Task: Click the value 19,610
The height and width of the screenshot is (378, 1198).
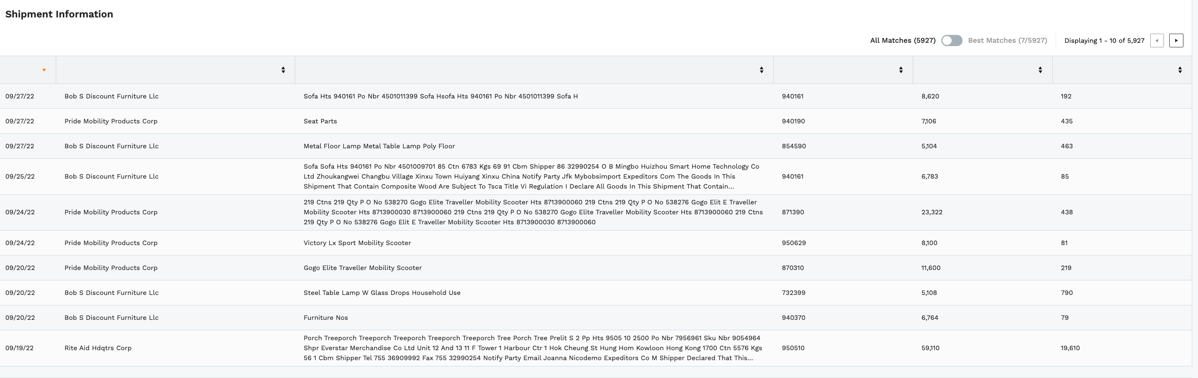Action: coord(1070,348)
